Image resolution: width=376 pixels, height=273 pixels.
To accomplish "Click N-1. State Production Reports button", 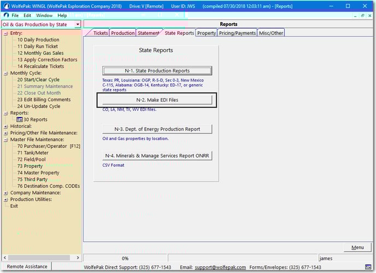I will [x=157, y=71].
